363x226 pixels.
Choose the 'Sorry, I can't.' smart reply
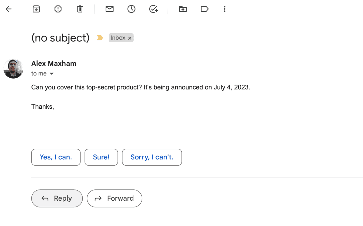pos(152,157)
